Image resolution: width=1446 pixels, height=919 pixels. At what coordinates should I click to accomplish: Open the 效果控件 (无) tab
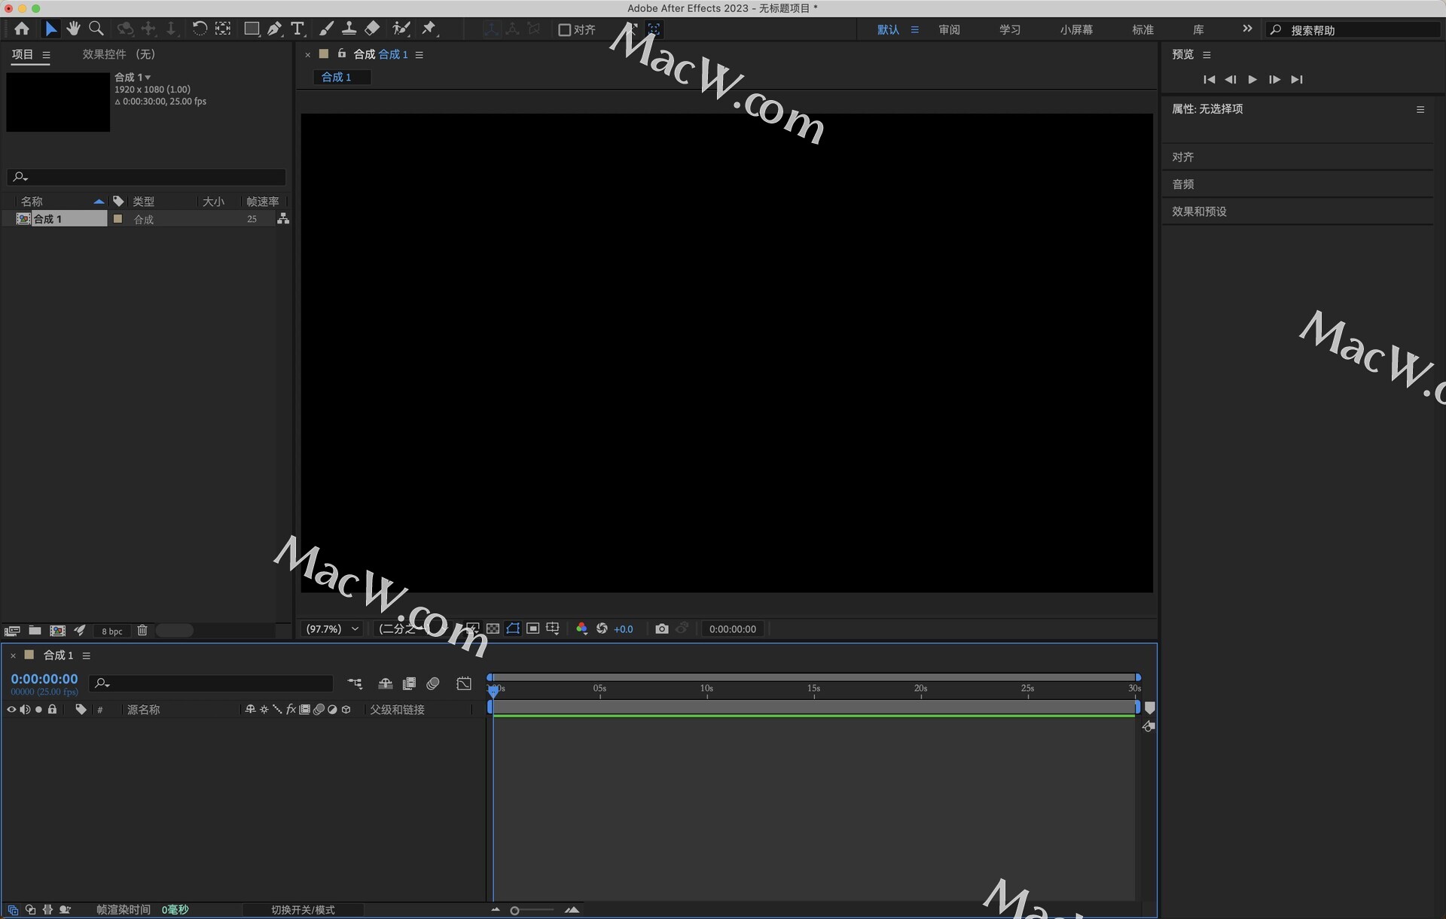[118, 54]
